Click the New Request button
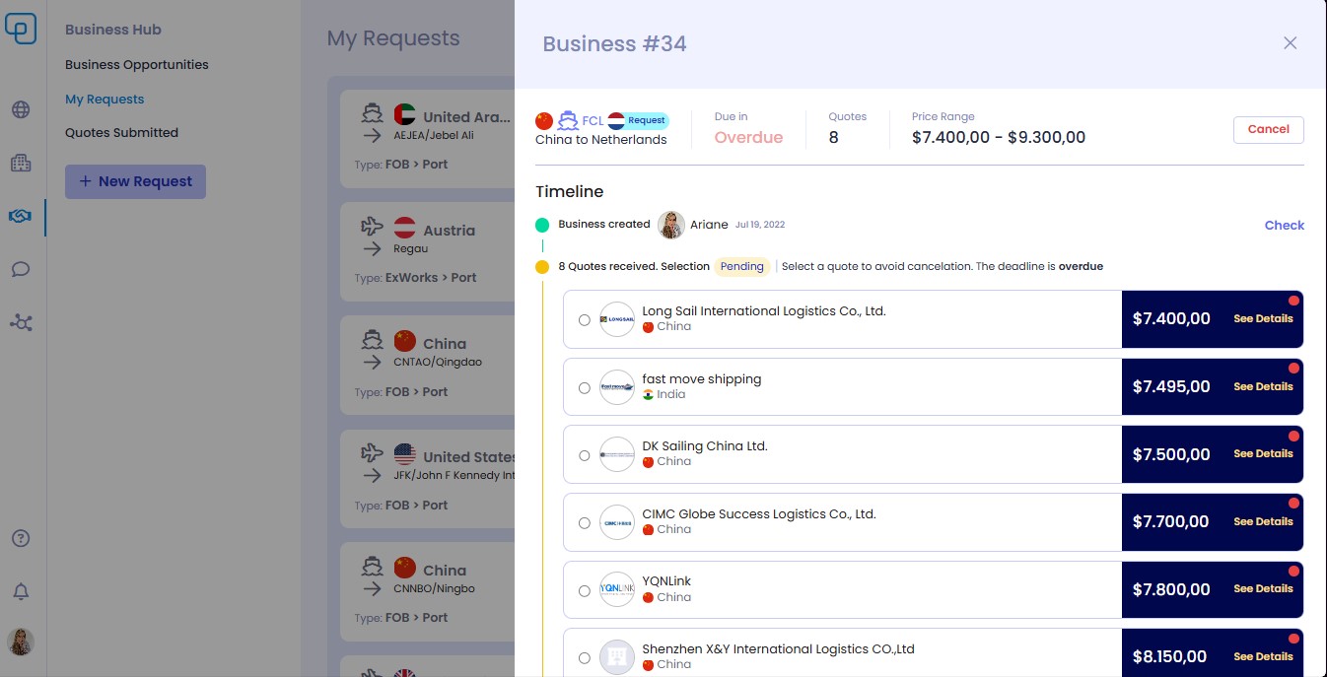 [135, 181]
